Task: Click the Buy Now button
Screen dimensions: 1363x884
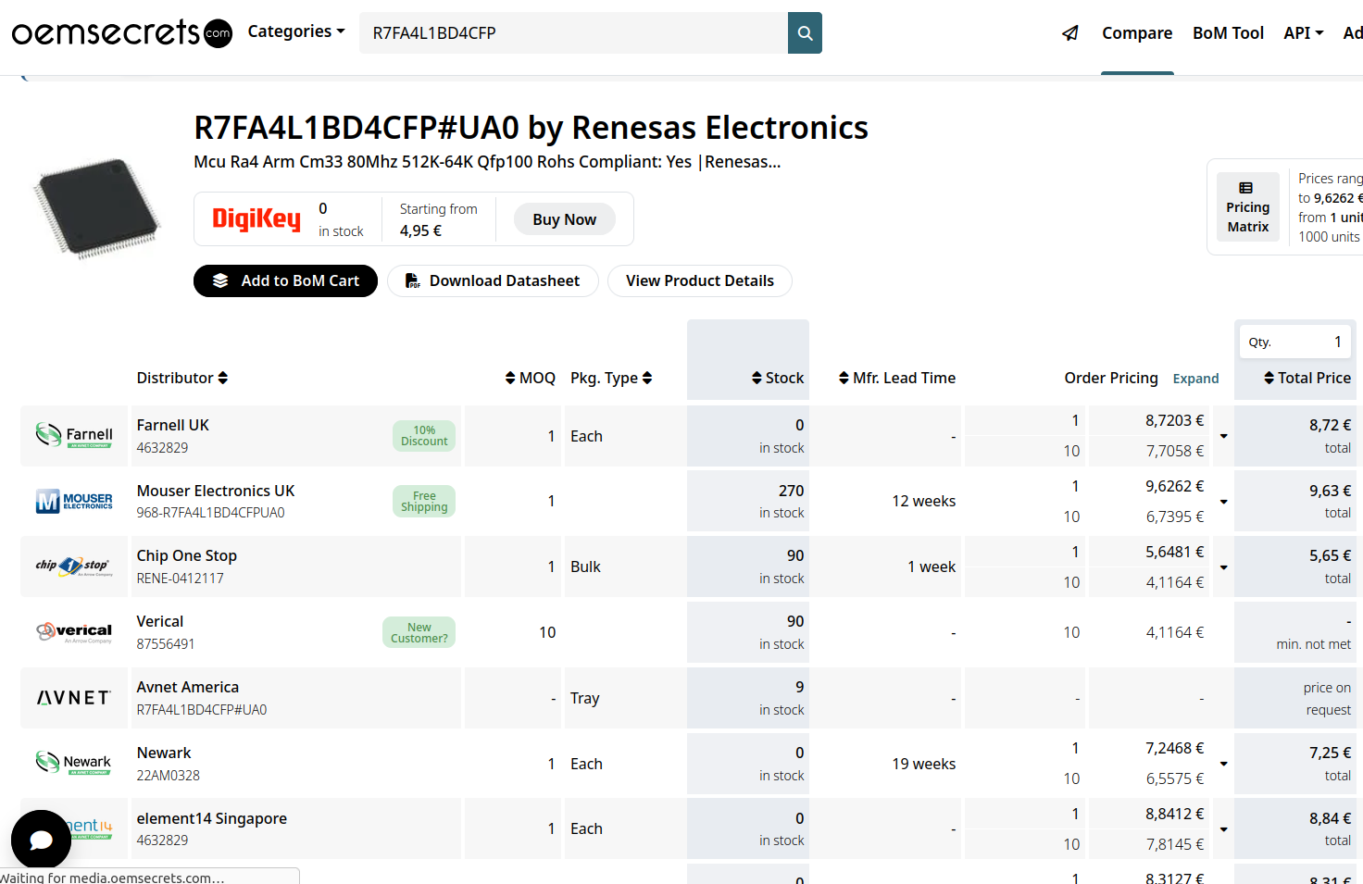Action: 565,219
